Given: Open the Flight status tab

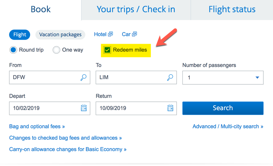Looking at the screenshot, I should point(232,10).
